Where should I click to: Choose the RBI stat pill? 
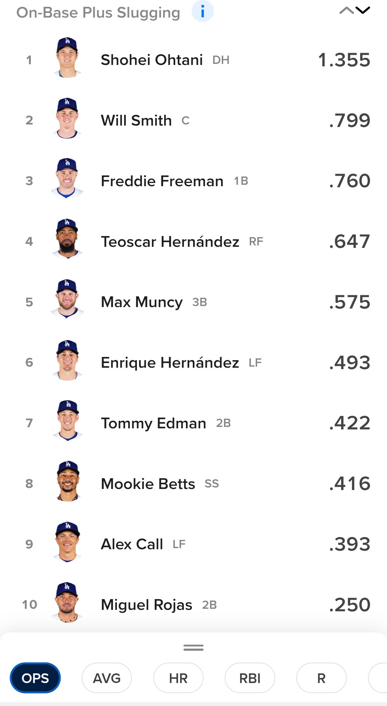pos(250,678)
